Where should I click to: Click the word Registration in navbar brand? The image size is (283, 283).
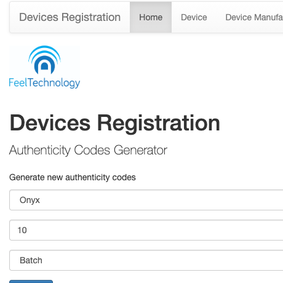(91, 18)
